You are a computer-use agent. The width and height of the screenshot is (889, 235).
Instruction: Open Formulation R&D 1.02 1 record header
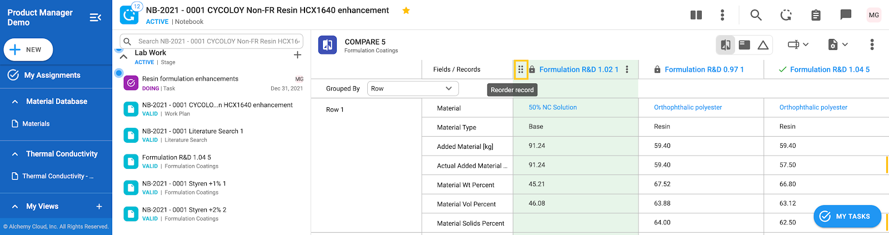tap(578, 69)
